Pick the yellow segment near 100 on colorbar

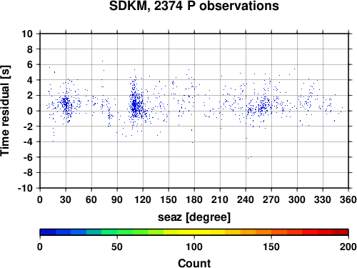point(194,232)
